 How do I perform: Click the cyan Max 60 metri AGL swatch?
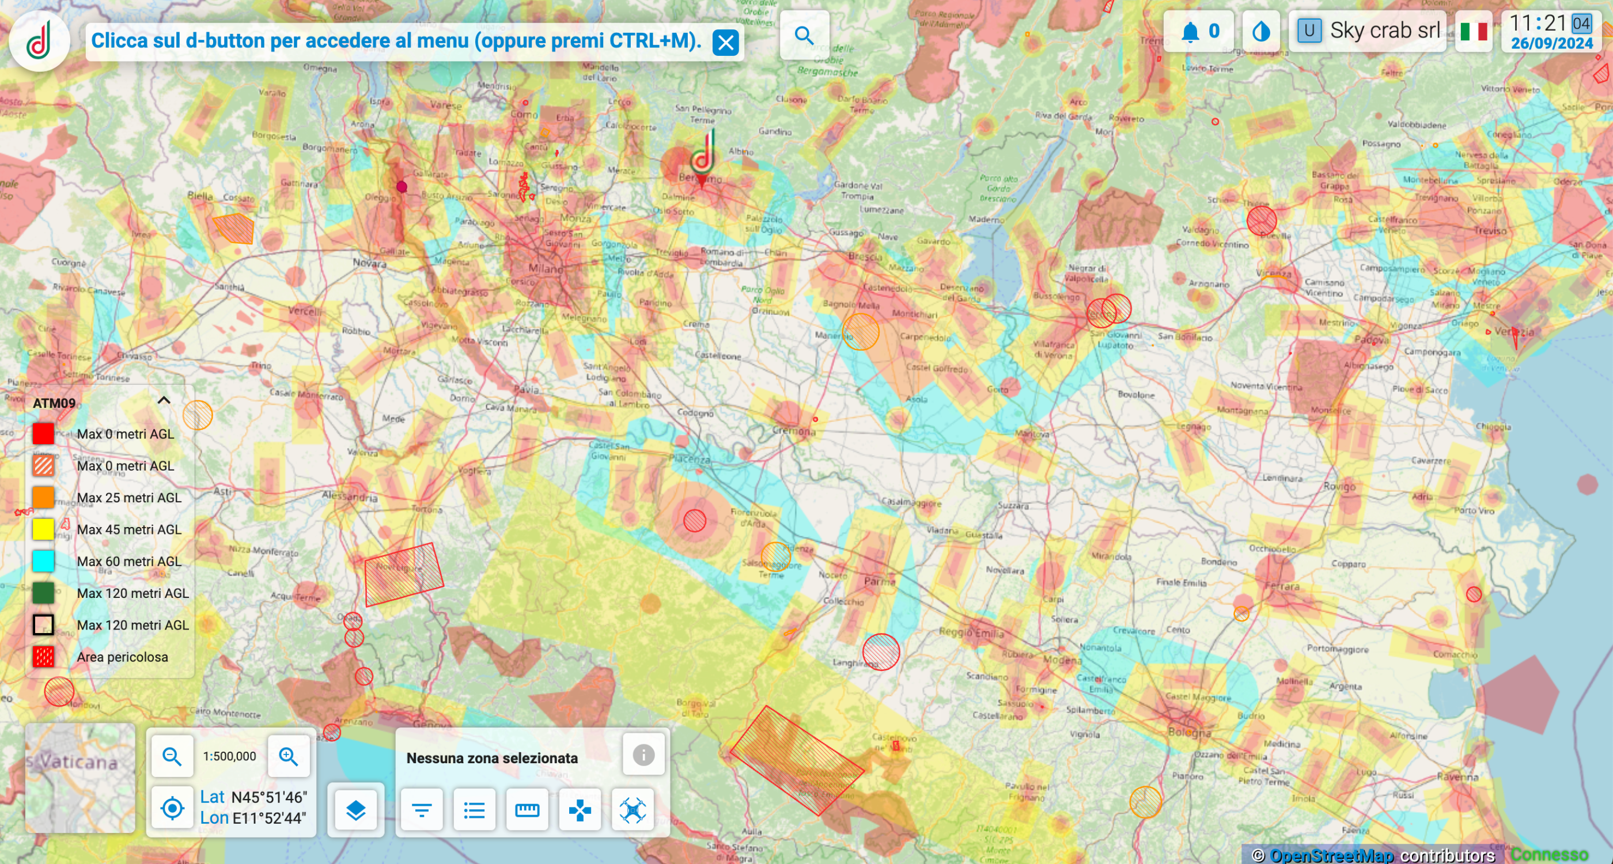(x=43, y=561)
